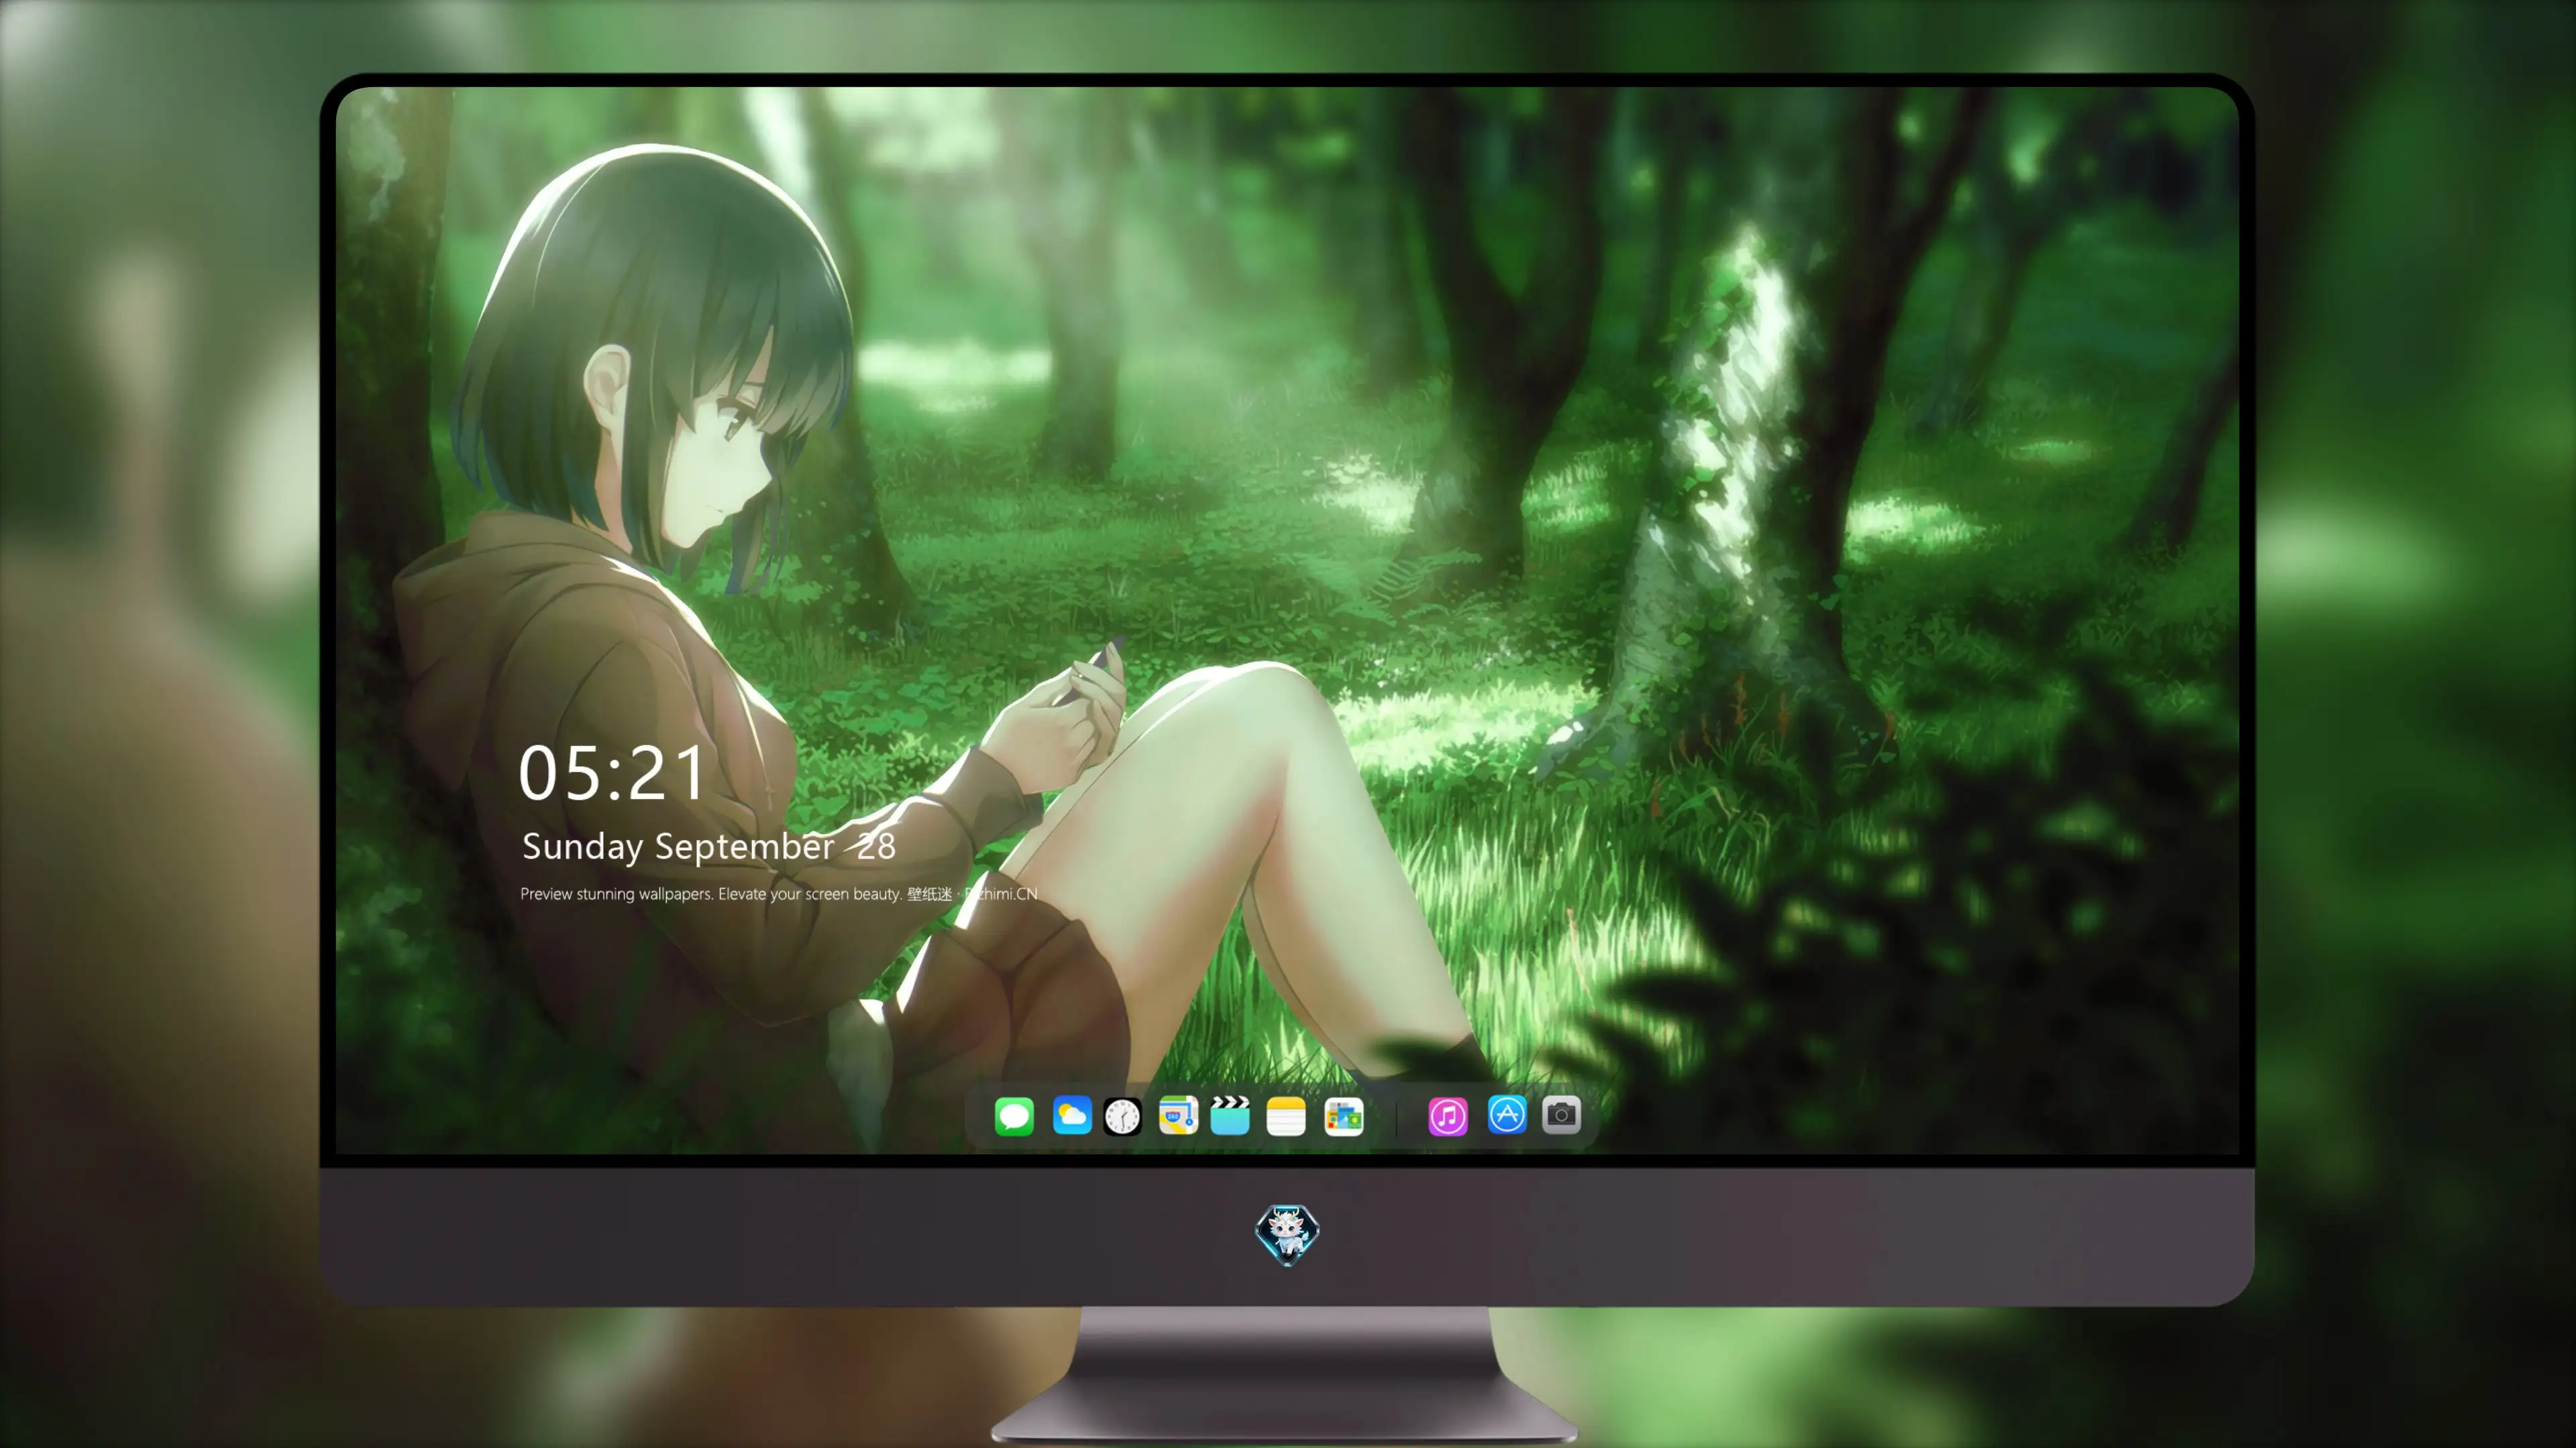
Task: Launch the Maps app icon
Action: [x=1178, y=1115]
